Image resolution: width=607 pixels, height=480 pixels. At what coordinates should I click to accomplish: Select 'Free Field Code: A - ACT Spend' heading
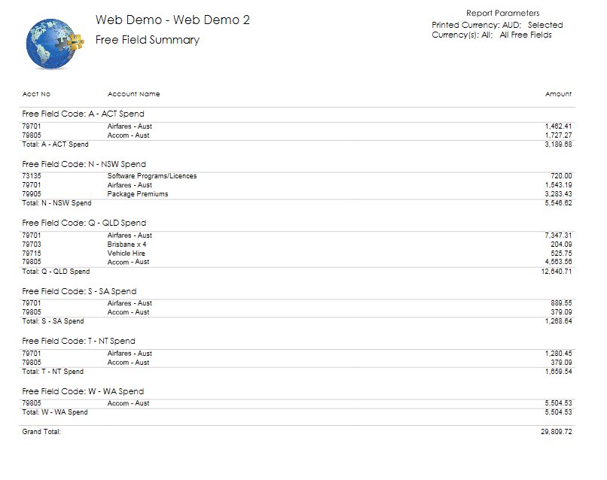click(84, 114)
